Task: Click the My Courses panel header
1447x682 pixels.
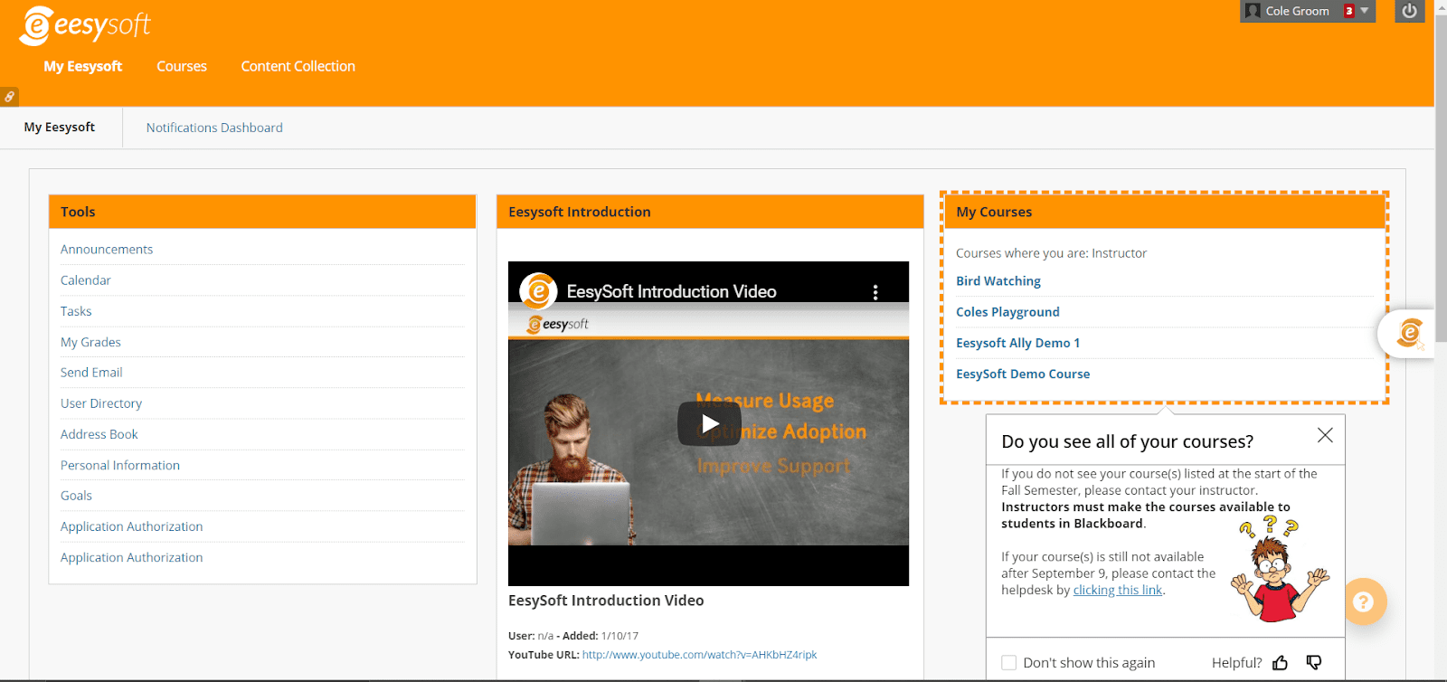Action: 1163,212
